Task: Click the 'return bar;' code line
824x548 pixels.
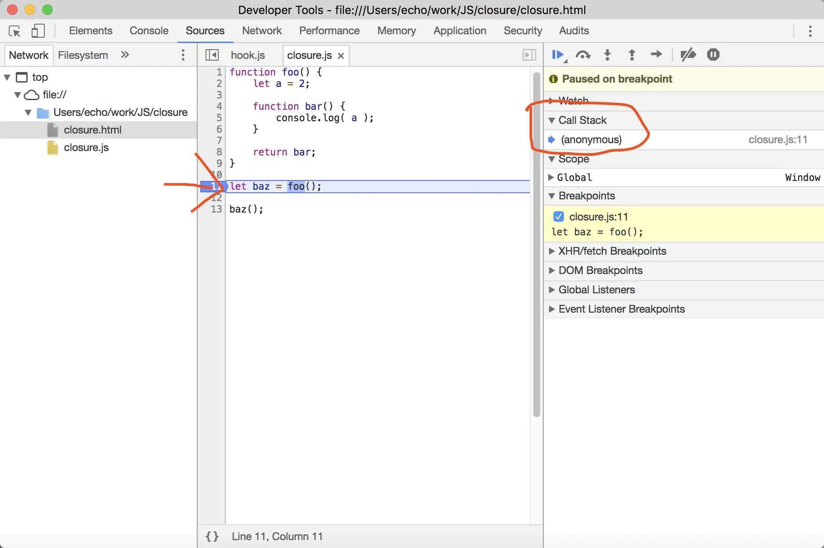Action: click(284, 152)
